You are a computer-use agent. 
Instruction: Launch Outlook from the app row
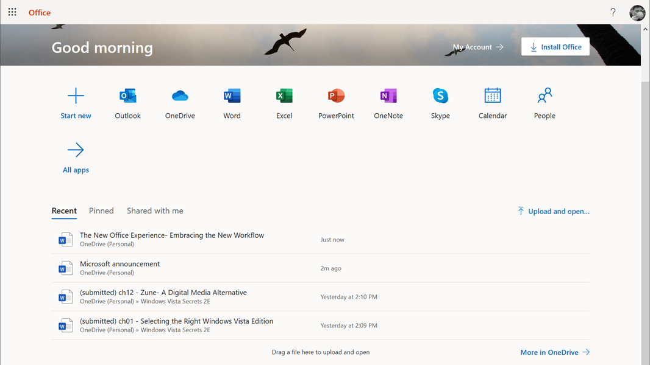click(x=127, y=96)
